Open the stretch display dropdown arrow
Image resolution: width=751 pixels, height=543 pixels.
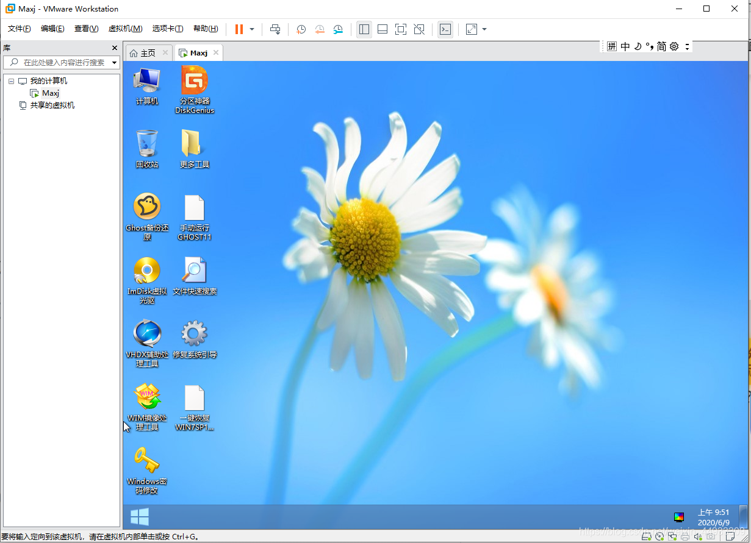pyautogui.click(x=484, y=29)
